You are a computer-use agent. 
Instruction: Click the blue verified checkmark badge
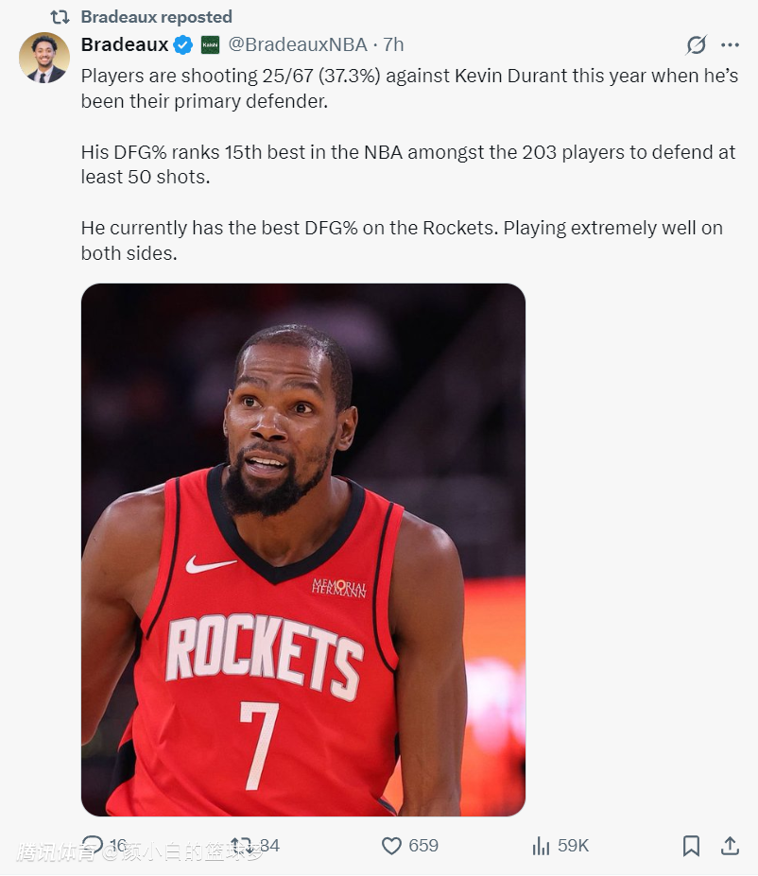(x=182, y=44)
